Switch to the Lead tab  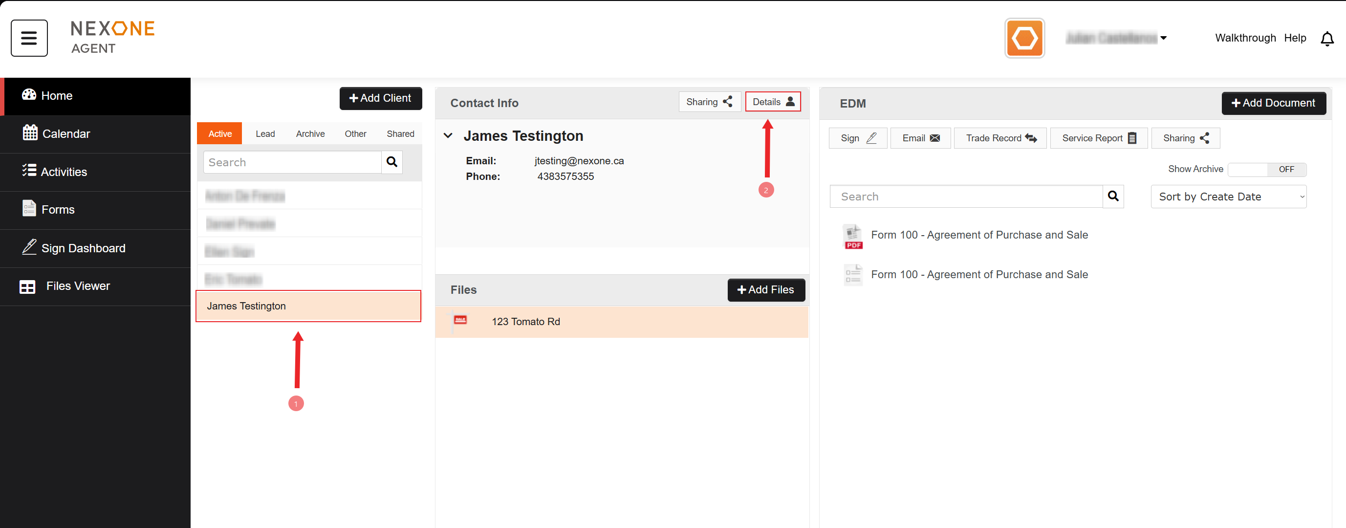[x=265, y=134]
